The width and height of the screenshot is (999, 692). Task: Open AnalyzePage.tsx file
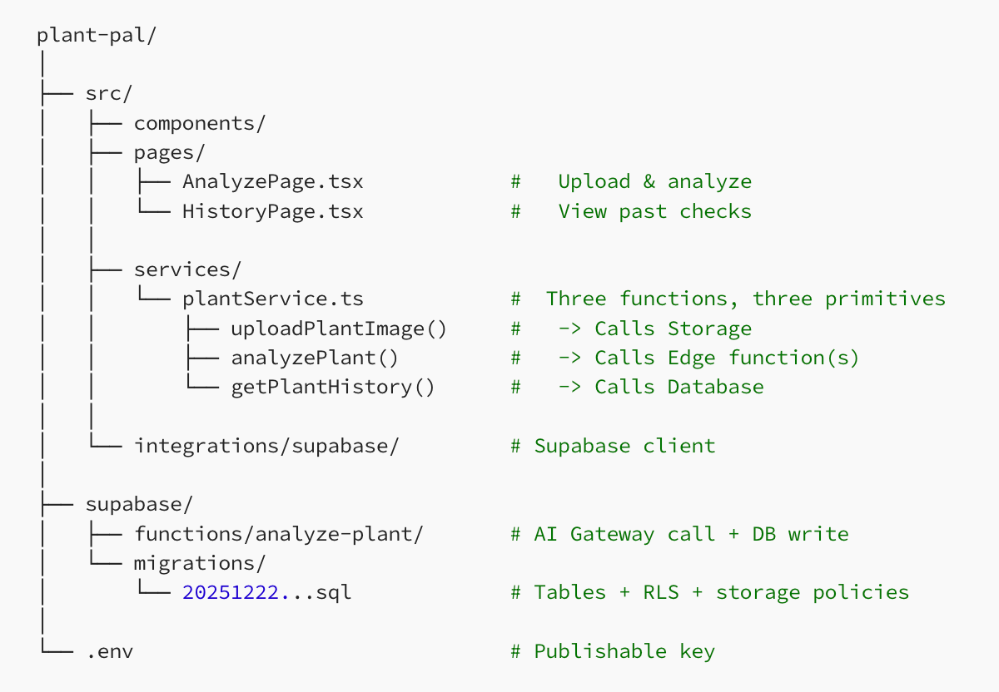272,182
